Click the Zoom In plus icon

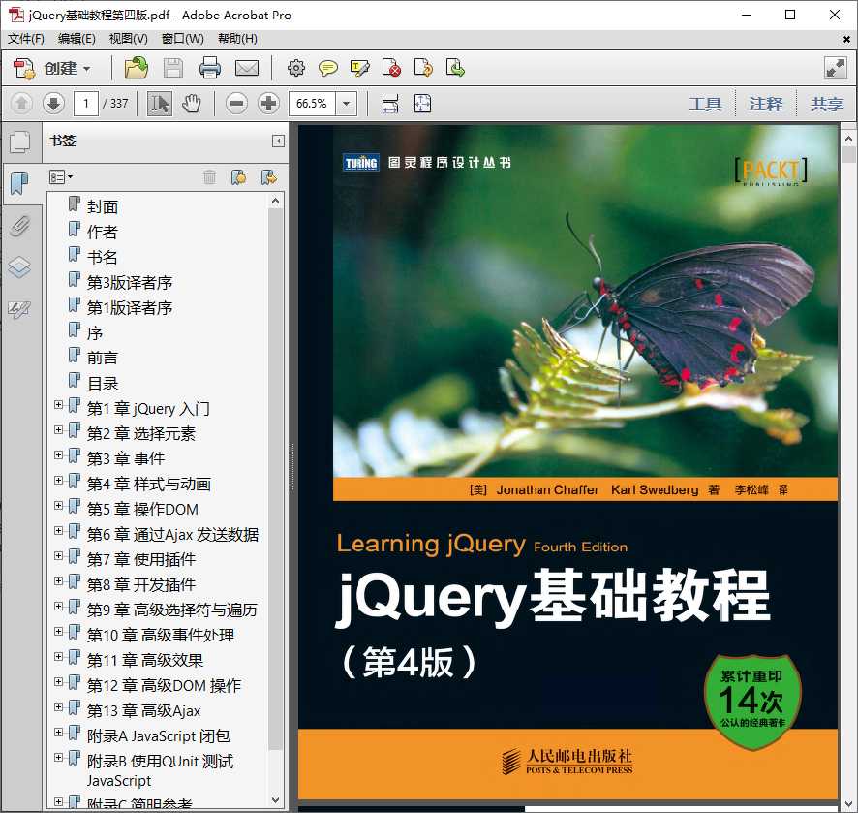click(x=267, y=103)
